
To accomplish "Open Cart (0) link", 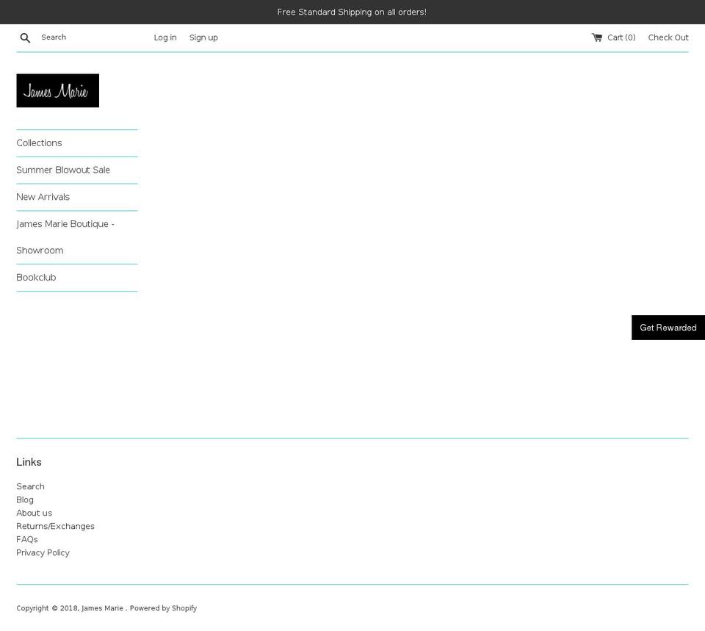I will pos(621,37).
